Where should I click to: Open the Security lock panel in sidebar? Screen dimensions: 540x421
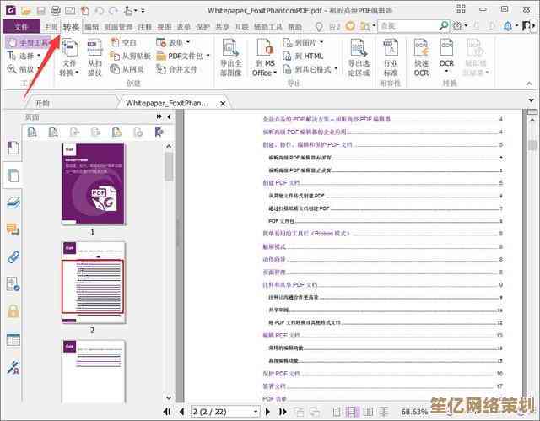point(13,312)
